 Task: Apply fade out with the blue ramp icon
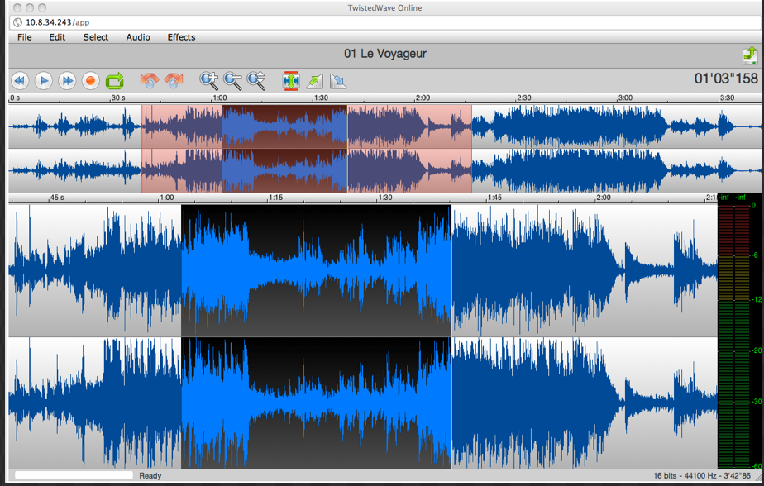coord(337,81)
